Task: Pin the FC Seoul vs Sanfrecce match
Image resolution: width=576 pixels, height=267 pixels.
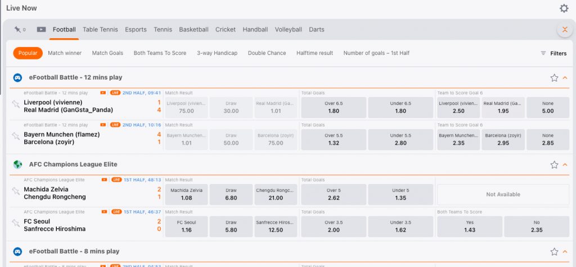Action: [15, 223]
